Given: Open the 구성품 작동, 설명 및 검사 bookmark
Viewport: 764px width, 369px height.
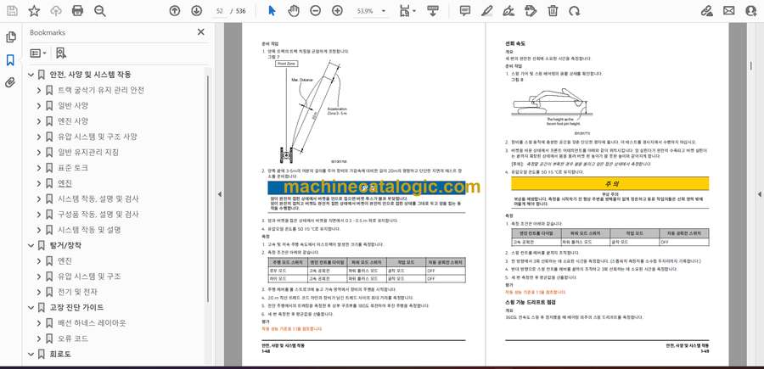Looking at the screenshot, I should tap(98, 215).
